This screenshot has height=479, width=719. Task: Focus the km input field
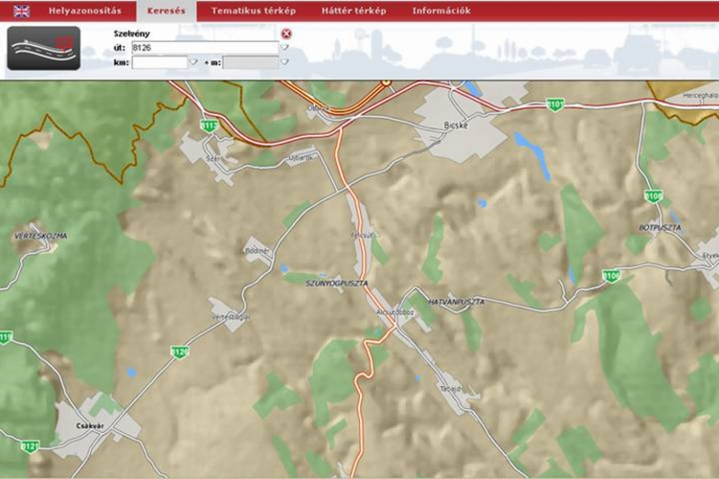click(x=159, y=62)
